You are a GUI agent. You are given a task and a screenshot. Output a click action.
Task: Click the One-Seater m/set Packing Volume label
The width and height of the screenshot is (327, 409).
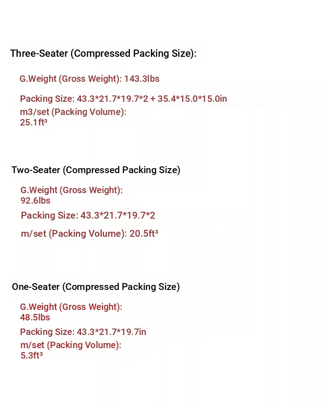click(71, 345)
